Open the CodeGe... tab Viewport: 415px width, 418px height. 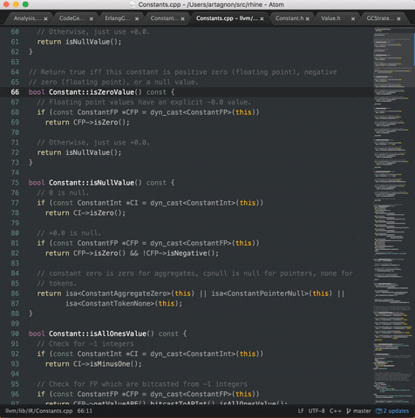pos(73,18)
